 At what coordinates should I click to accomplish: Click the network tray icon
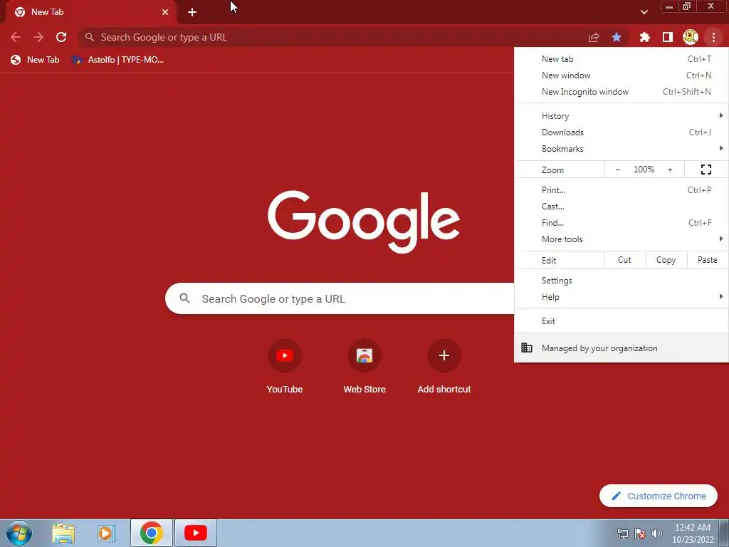tap(622, 533)
